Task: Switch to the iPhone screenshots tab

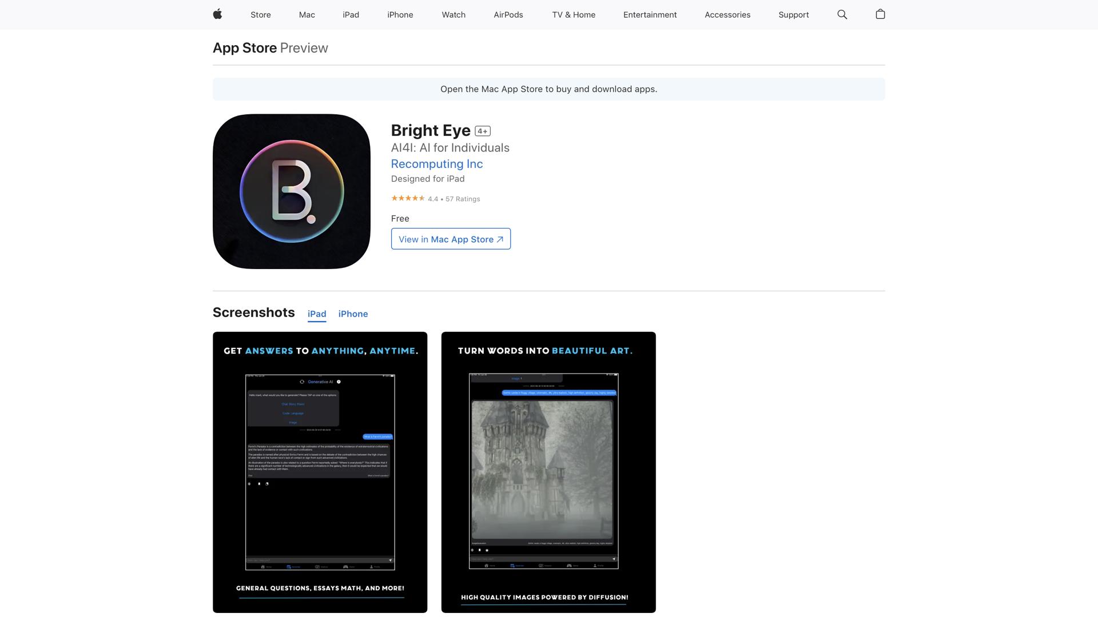Action: (353, 314)
